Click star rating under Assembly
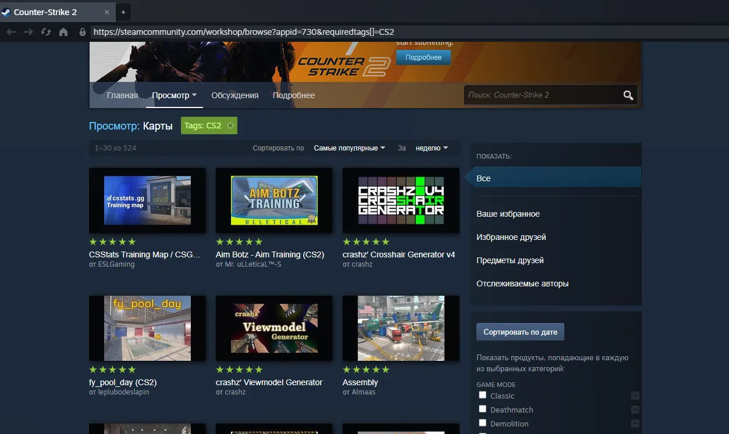Viewport: 729px width, 434px height. coord(366,370)
